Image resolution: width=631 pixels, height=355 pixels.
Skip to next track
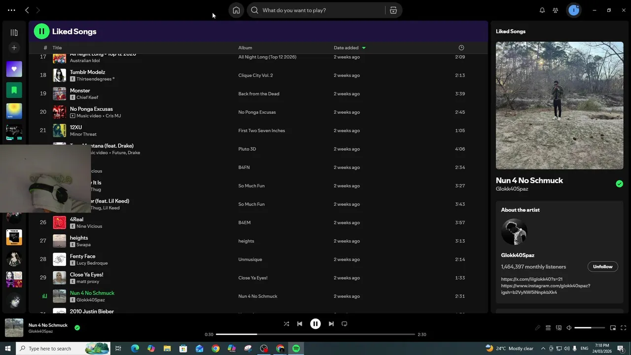point(331,324)
